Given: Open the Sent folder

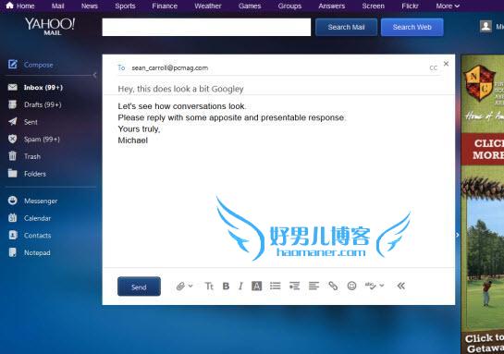Looking at the screenshot, I should pyautogui.click(x=31, y=122).
